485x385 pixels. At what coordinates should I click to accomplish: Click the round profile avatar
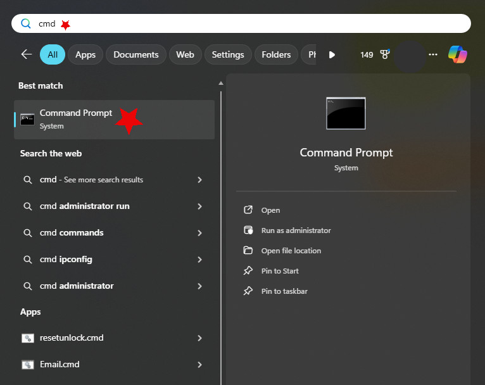coord(410,56)
